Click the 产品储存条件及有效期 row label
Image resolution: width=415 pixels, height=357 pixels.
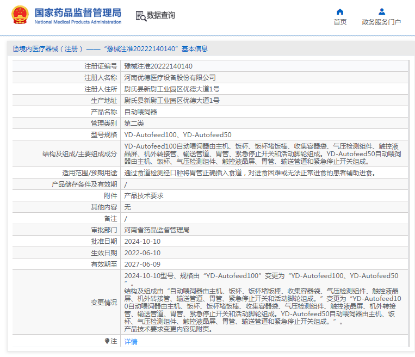point(84,184)
